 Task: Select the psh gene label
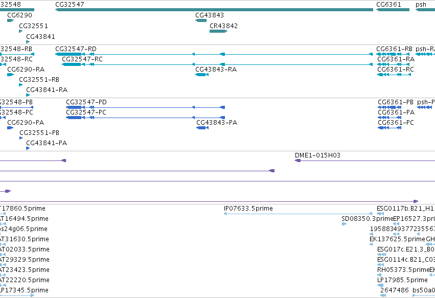pos(421,5)
